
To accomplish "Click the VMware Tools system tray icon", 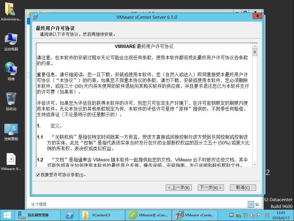I will 231,215.
